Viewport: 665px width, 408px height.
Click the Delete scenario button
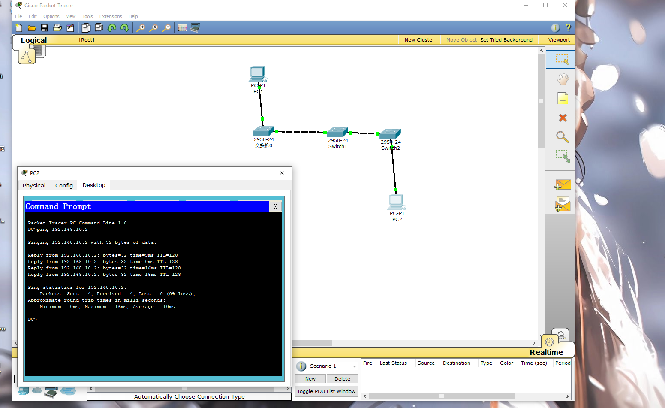tap(342, 379)
